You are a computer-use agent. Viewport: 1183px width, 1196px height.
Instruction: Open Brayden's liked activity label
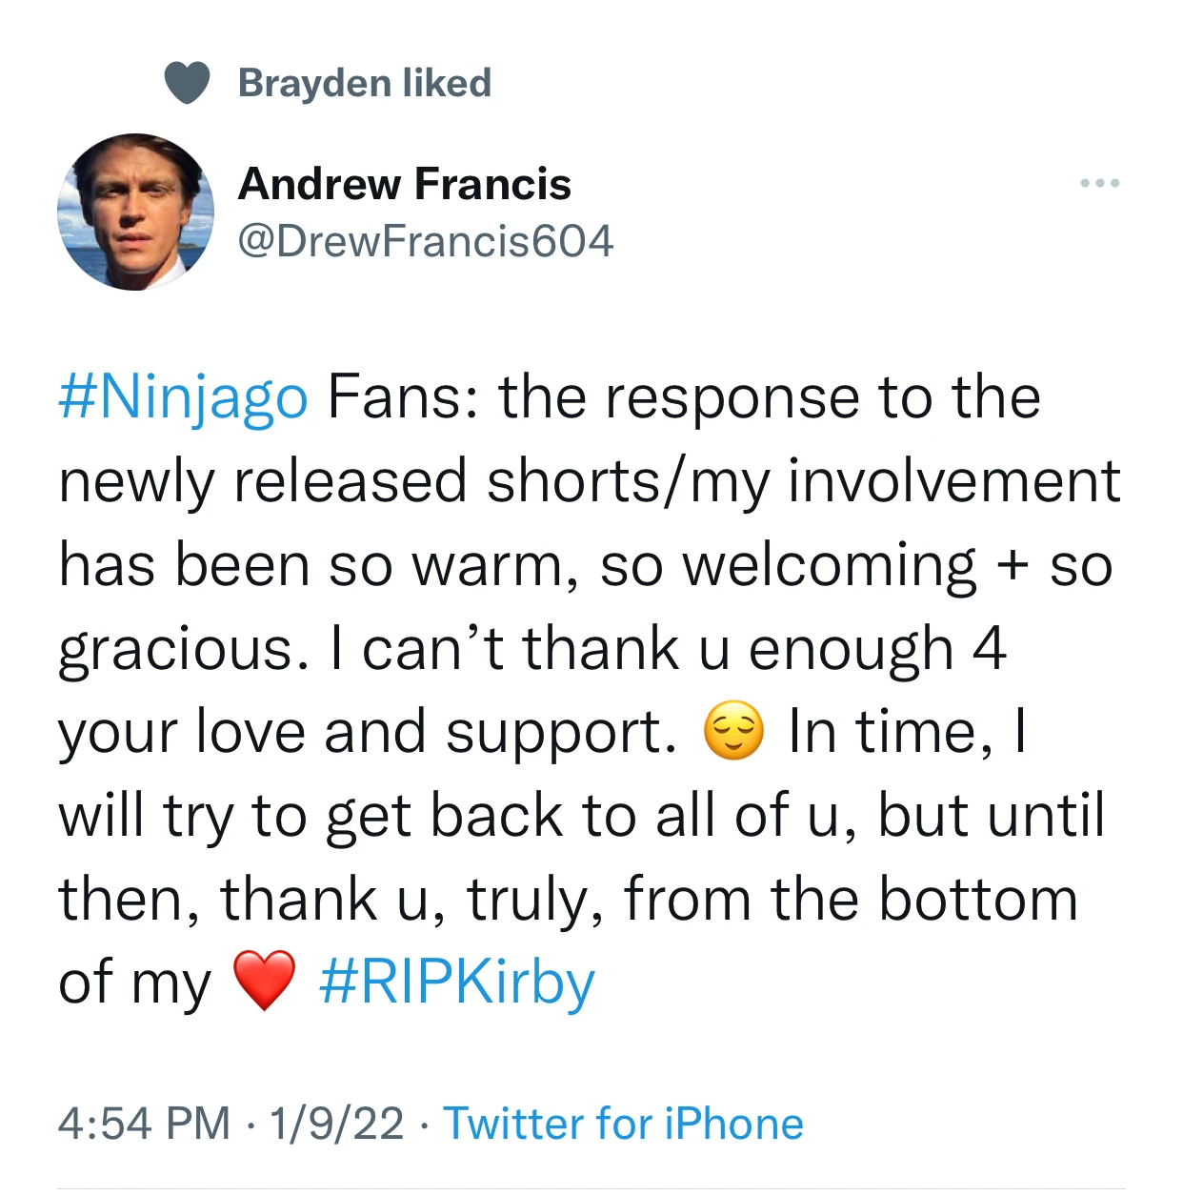coord(364,82)
